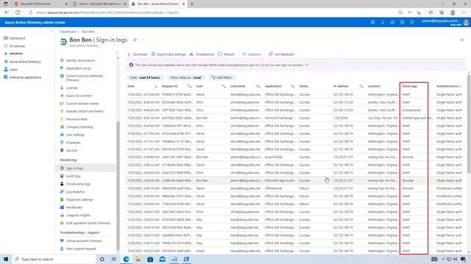The width and height of the screenshot is (471, 264).
Task: Switch to the Microsoft 365 admin center tab
Action: coord(100,4)
